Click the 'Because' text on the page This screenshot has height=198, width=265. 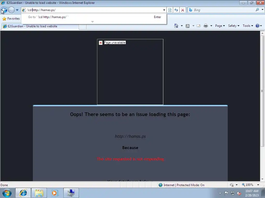tap(130, 148)
